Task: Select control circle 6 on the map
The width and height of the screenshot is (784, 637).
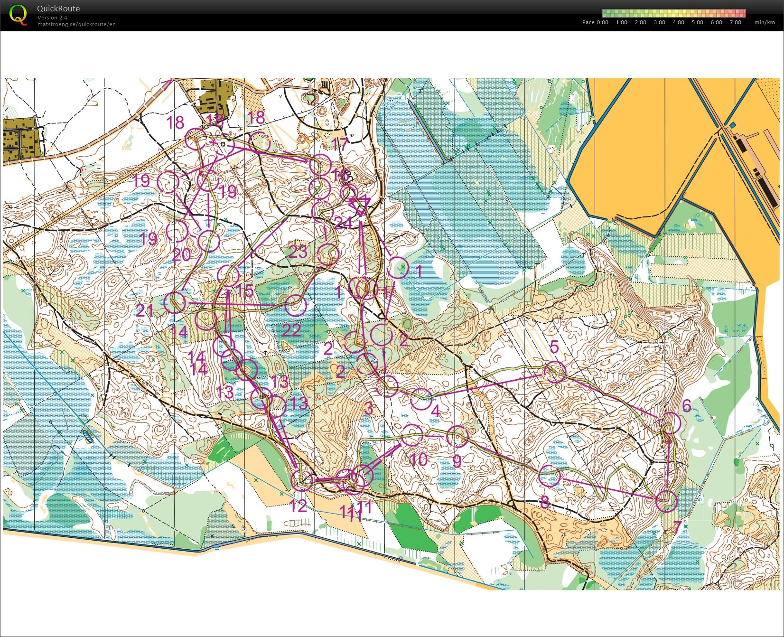Action: (671, 422)
